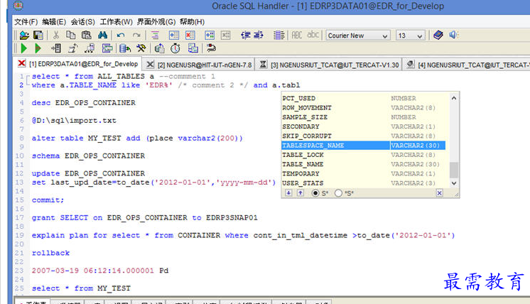530x304 pixels.
Task: Select TEMPORARY in autocomplete list
Action: tap(363, 173)
